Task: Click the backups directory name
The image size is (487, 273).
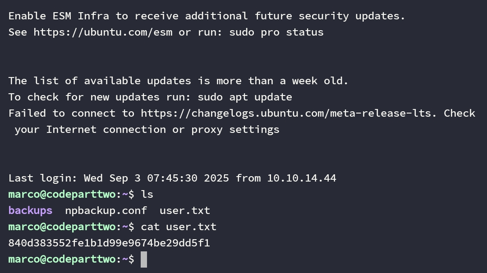Action: 30,211
